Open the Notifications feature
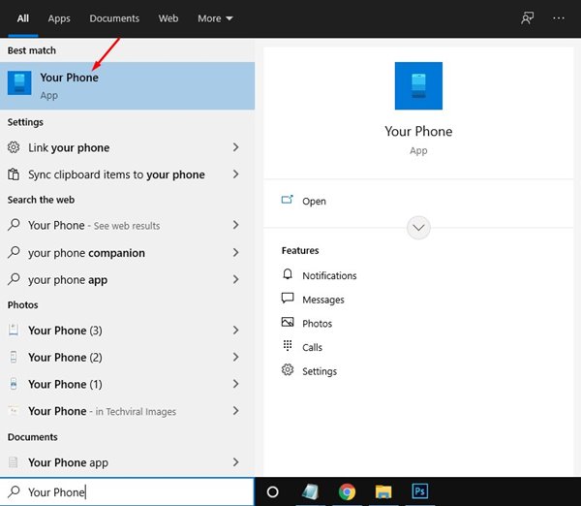This screenshot has width=581, height=506. point(329,275)
